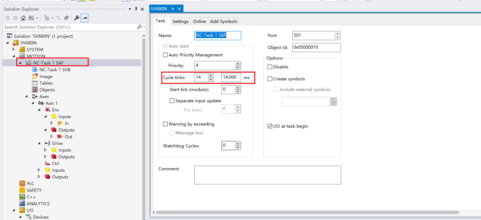481x220 pixels.
Task: Click the Tables node icon
Action: click(x=35, y=83)
